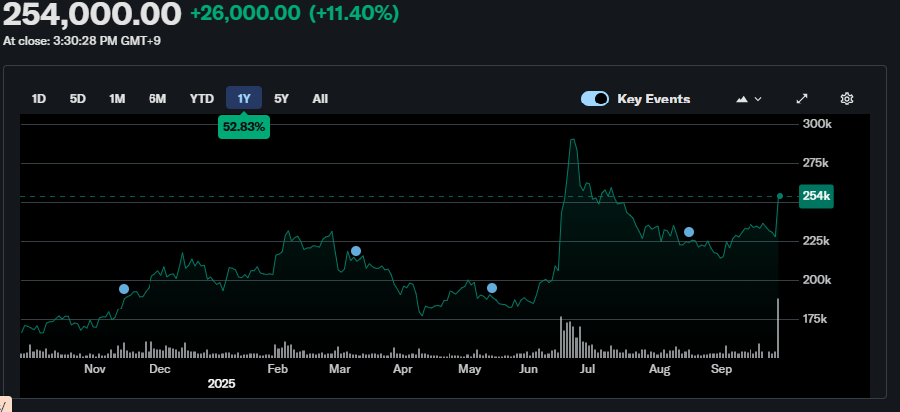Click the 300k axis label
Viewport: 900px width, 412px height.
tap(816, 124)
